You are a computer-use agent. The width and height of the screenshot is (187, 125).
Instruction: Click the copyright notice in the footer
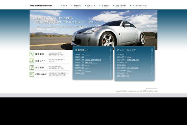click(x=137, y=91)
